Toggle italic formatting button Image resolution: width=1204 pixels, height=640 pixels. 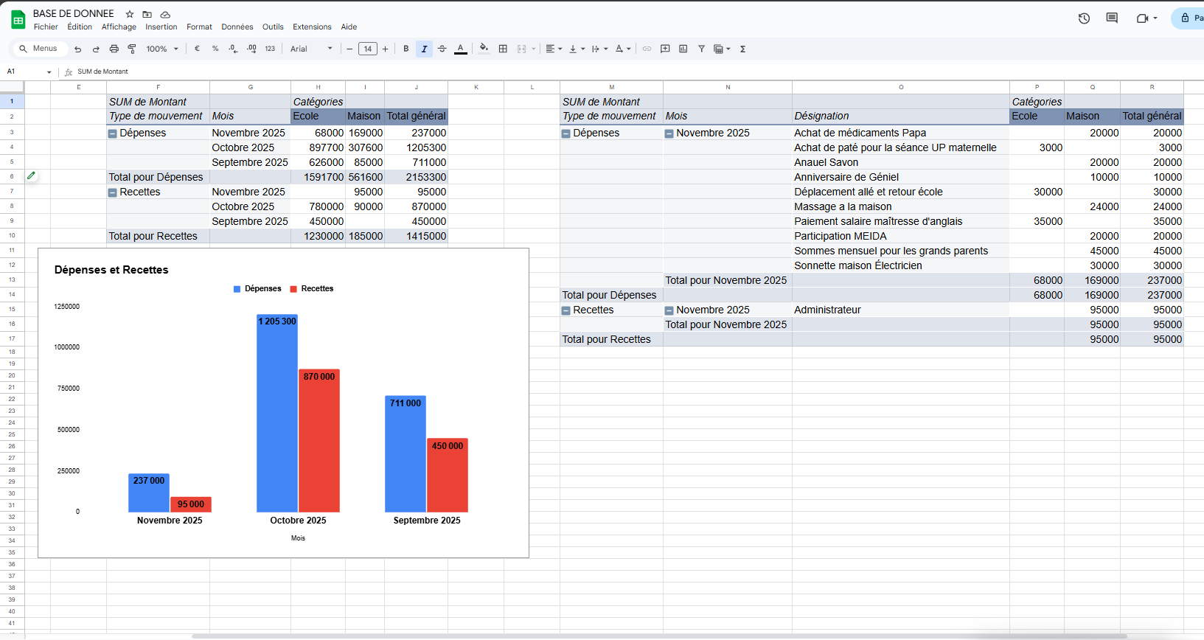point(424,49)
